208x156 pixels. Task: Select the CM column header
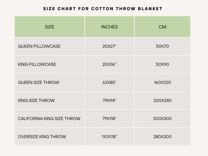tap(162, 27)
